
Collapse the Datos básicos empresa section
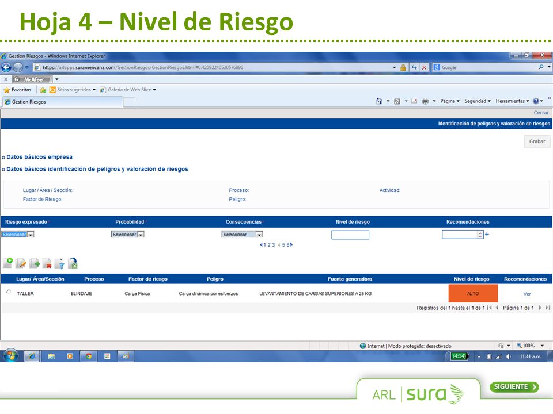[3, 158]
